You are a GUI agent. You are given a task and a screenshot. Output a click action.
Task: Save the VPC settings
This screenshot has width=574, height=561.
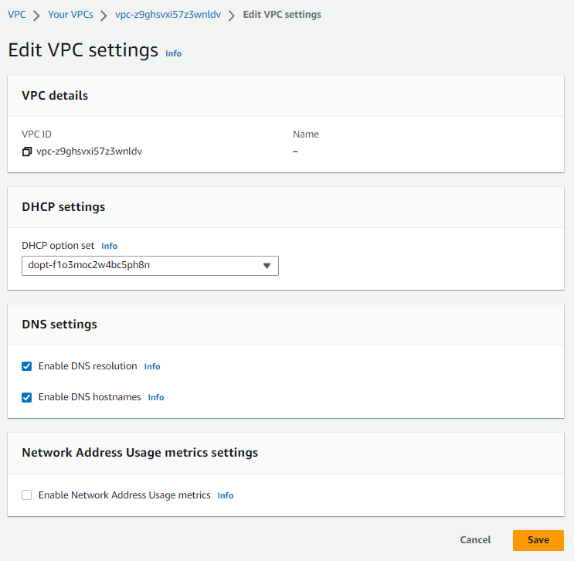point(538,540)
